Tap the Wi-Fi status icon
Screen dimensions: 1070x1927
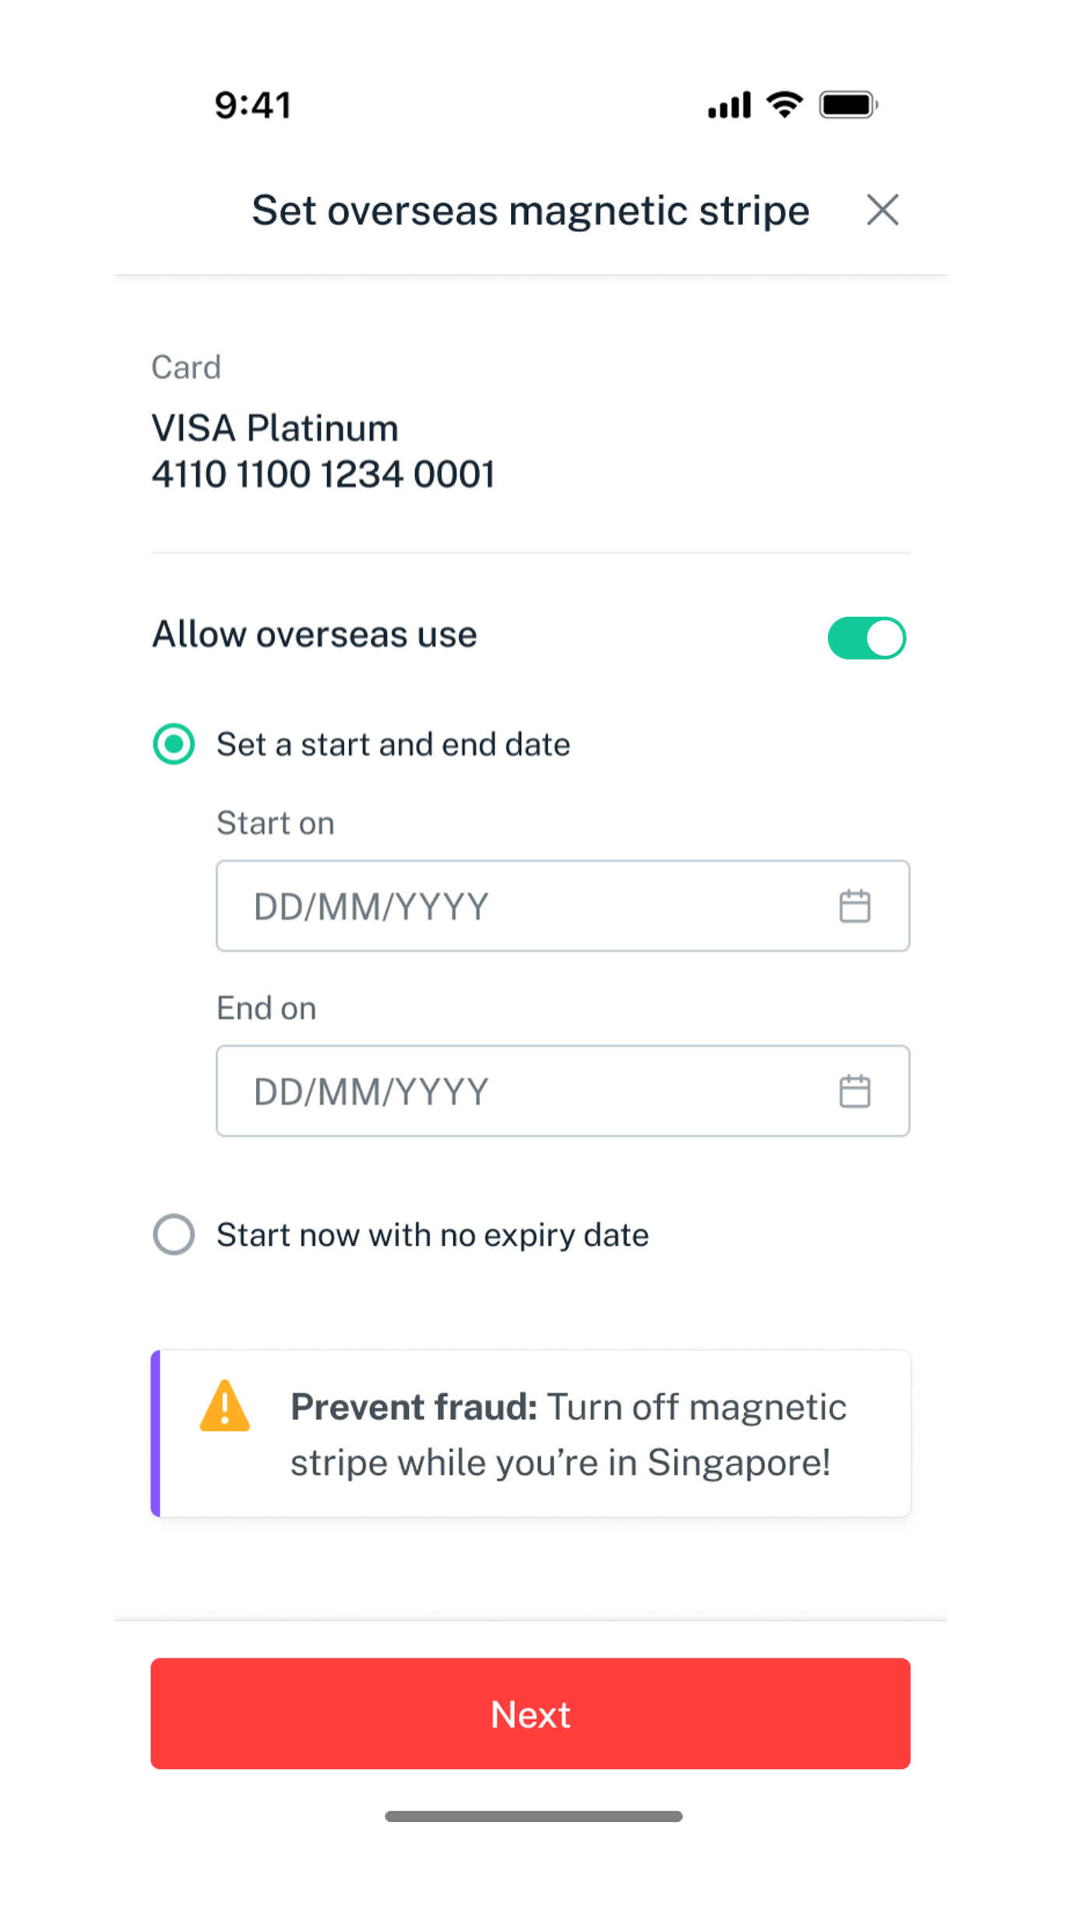point(784,104)
